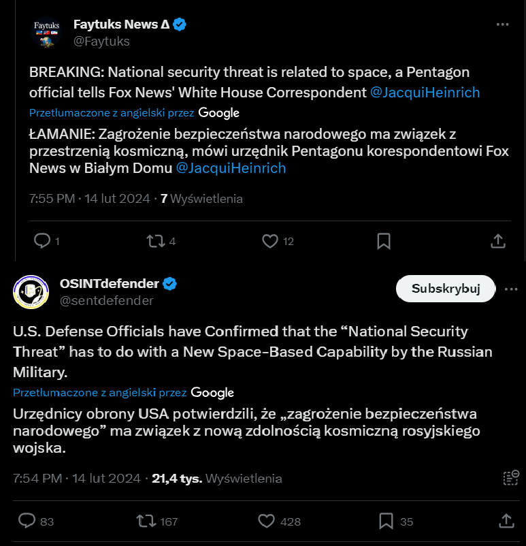Share the OSINTdefender tweet
Image resolution: width=526 pixels, height=546 pixels.
tap(506, 521)
